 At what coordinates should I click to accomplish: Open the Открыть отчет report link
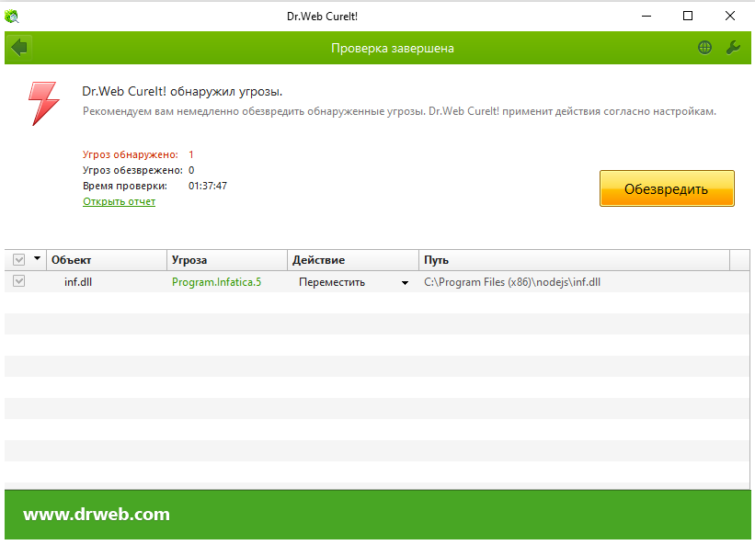119,201
